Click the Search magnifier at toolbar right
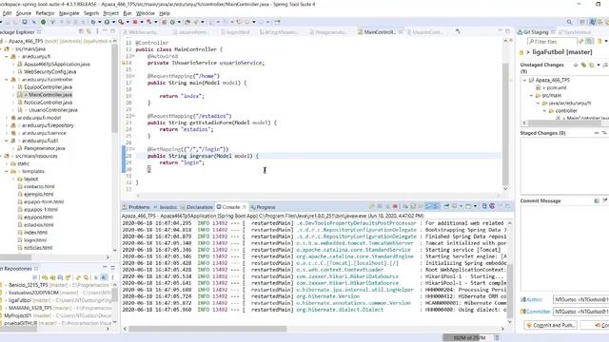 coord(569,22)
